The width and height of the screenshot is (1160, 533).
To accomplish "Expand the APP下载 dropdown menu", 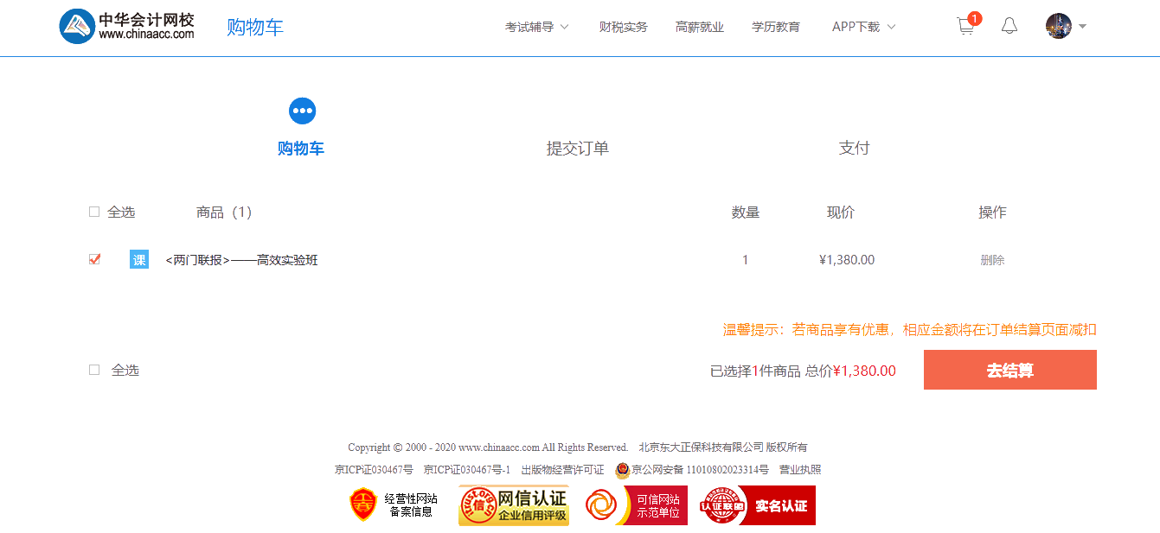I will tap(863, 27).
